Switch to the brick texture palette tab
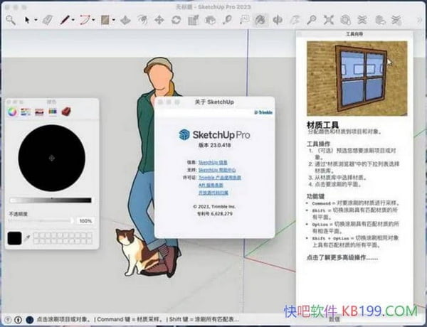This screenshot has width=427, height=327. point(66,112)
